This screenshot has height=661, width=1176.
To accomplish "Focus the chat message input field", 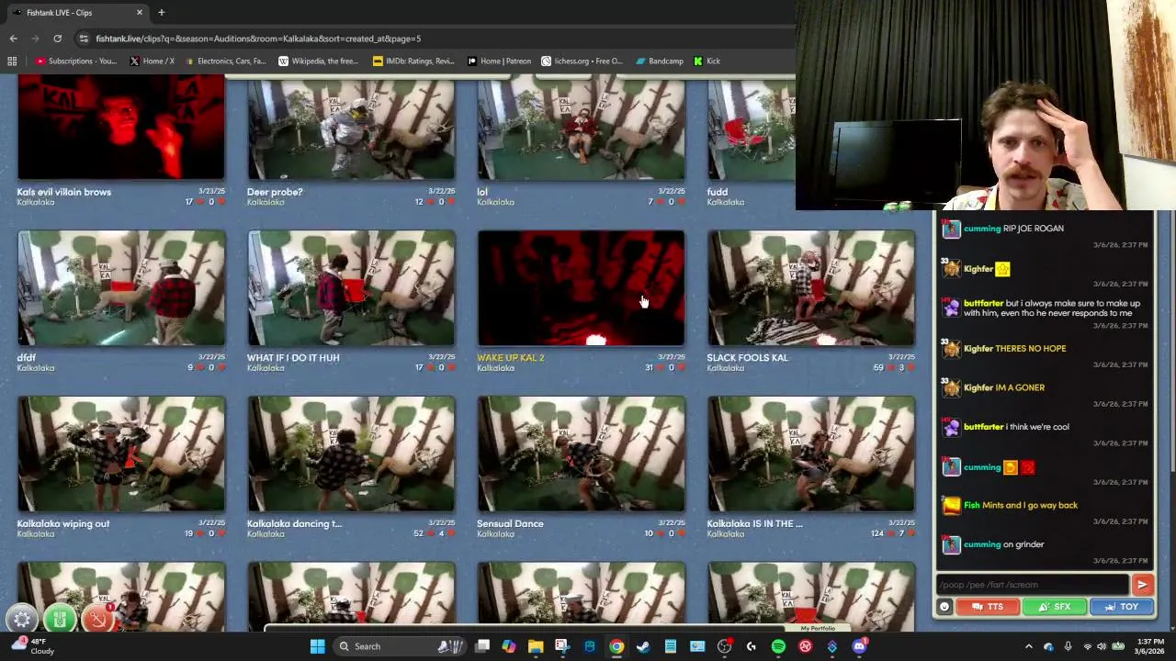I will [x=1033, y=585].
